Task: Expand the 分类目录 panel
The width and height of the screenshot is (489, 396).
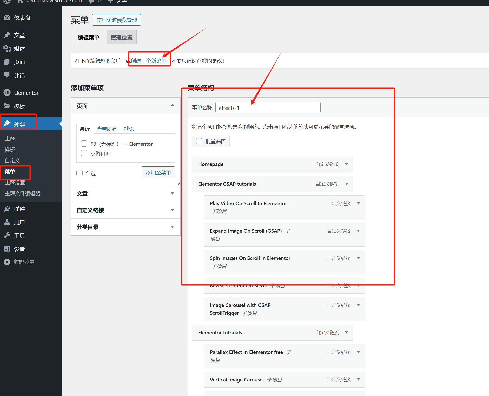Action: pos(172,226)
